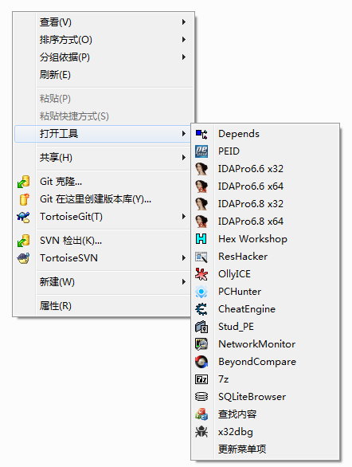Click the blue PCHunter icon
Image resolution: width=352 pixels, height=467 pixels.
tap(201, 292)
